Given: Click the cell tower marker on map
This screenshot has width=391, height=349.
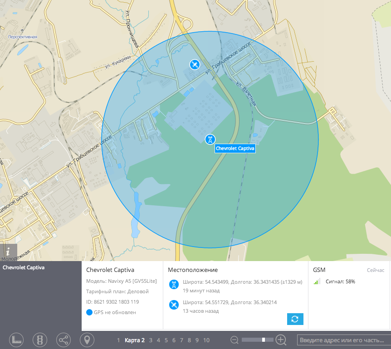Looking at the screenshot, I should tap(210, 139).
